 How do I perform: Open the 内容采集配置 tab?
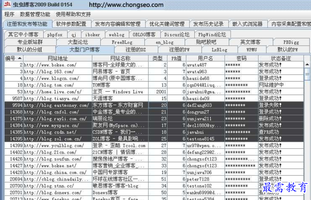pos(289,24)
